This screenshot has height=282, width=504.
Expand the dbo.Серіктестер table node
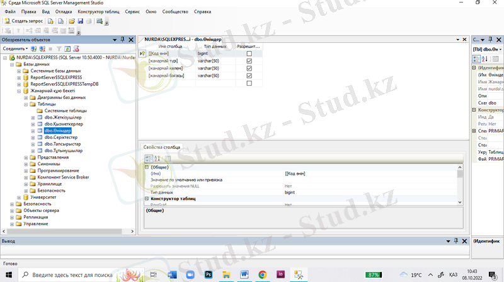33,138
